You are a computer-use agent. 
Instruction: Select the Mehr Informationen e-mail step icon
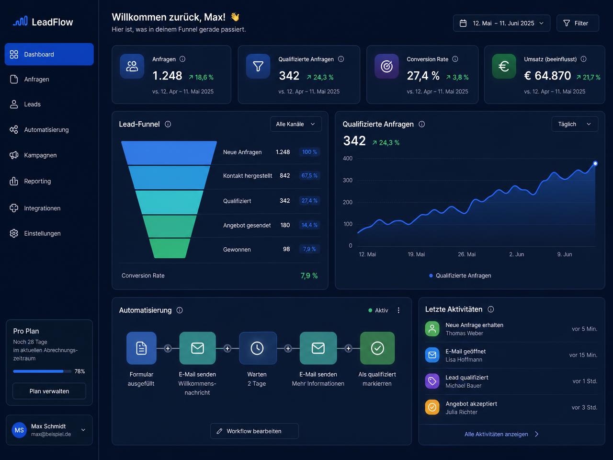(318, 348)
